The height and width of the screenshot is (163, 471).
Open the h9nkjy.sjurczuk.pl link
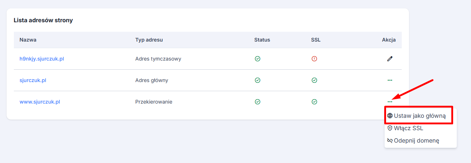coord(42,59)
